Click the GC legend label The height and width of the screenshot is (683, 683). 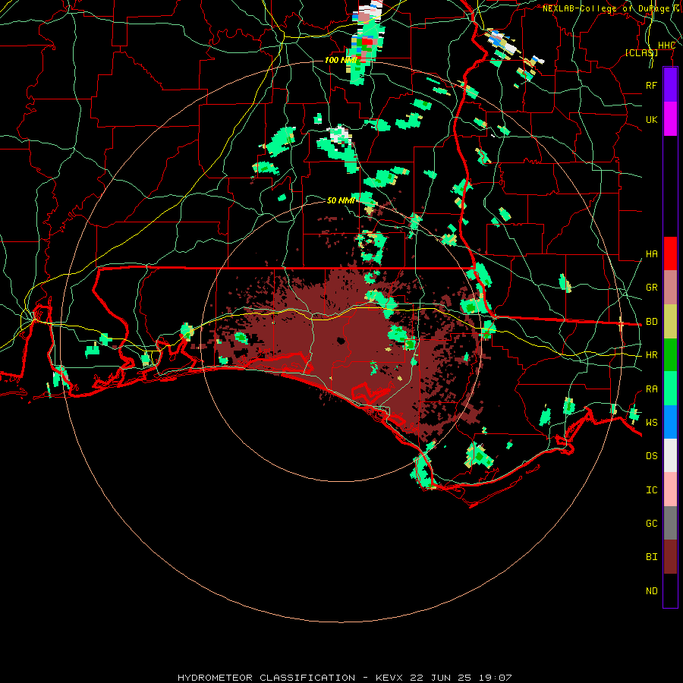pos(652,524)
